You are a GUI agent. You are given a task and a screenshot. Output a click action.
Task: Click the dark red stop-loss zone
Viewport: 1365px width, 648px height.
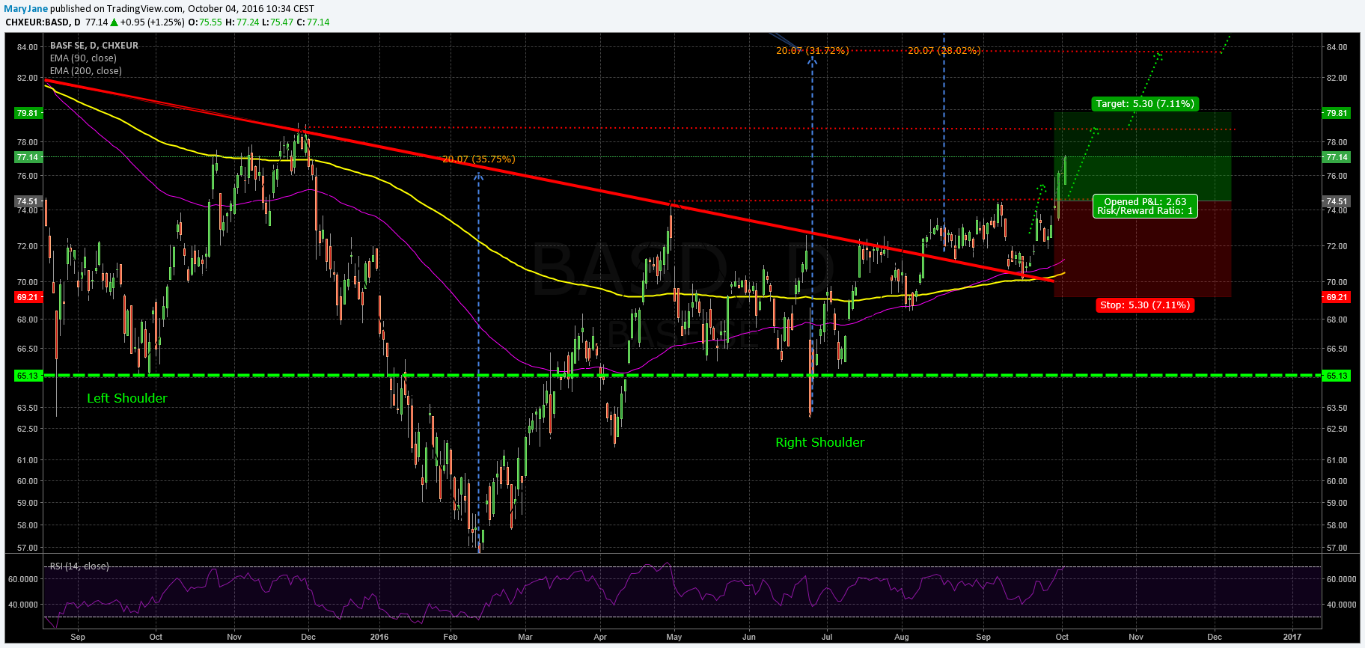[1143, 249]
